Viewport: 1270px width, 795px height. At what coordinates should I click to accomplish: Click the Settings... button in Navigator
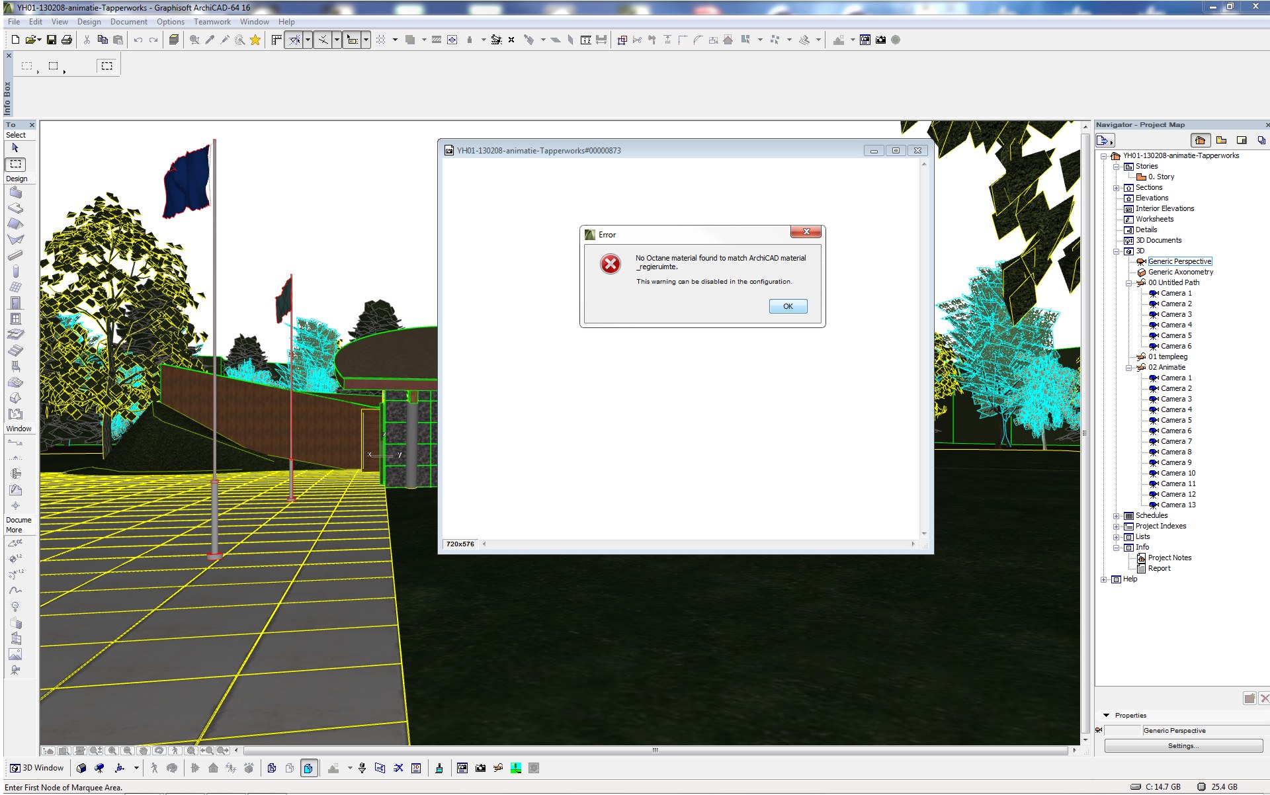pyautogui.click(x=1183, y=746)
